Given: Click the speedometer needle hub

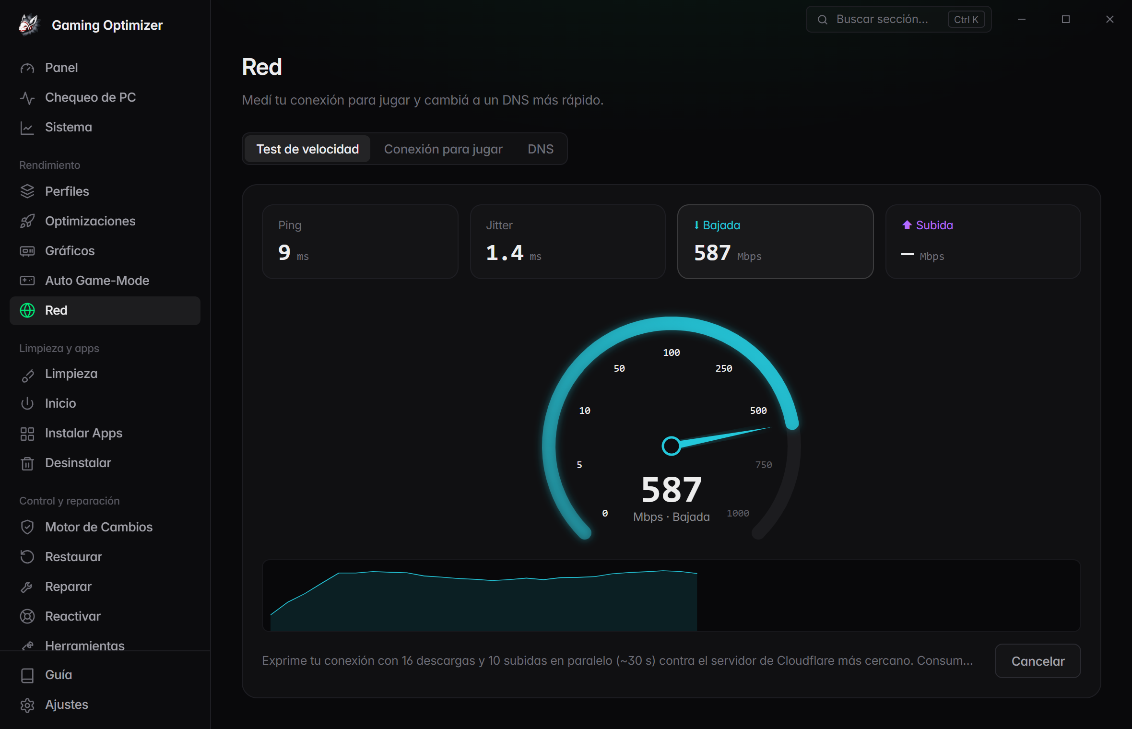Looking at the screenshot, I should click(x=671, y=446).
